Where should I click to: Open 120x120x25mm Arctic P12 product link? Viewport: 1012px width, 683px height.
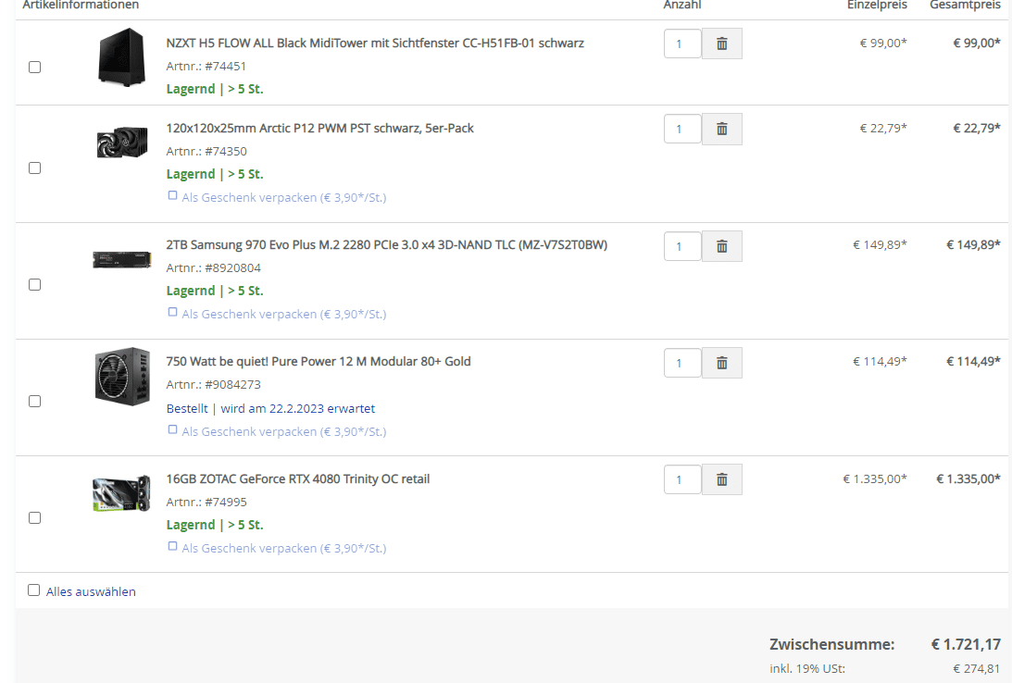[x=319, y=129]
